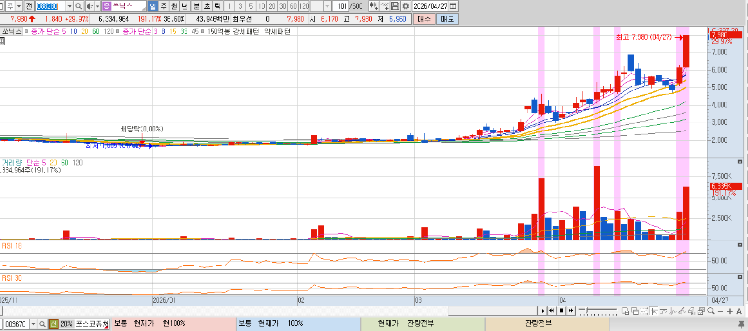
Task: Click 잔량전부 in the beige order panel
Action: 538,323
